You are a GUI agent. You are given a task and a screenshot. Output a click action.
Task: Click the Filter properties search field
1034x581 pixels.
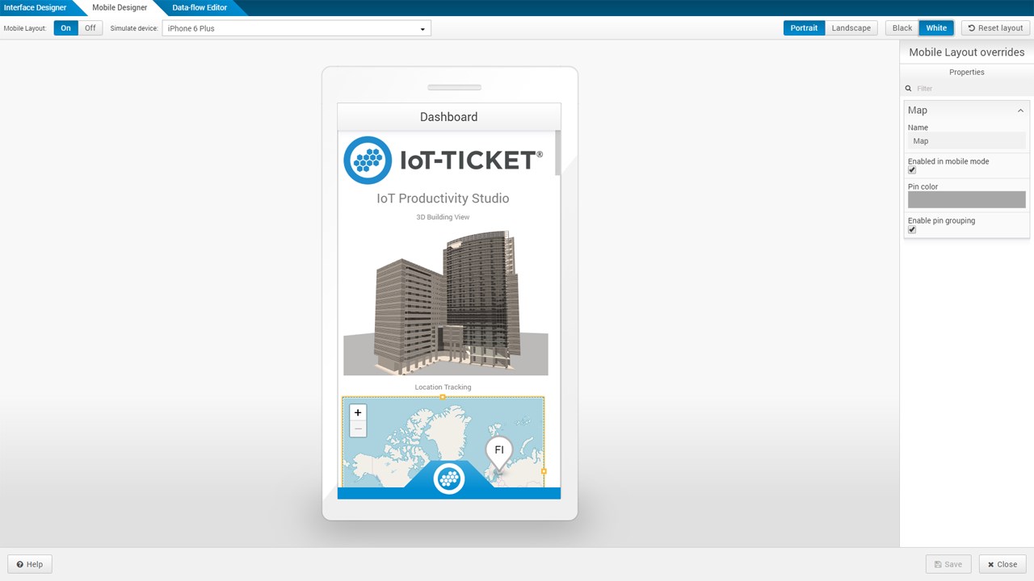972,89
